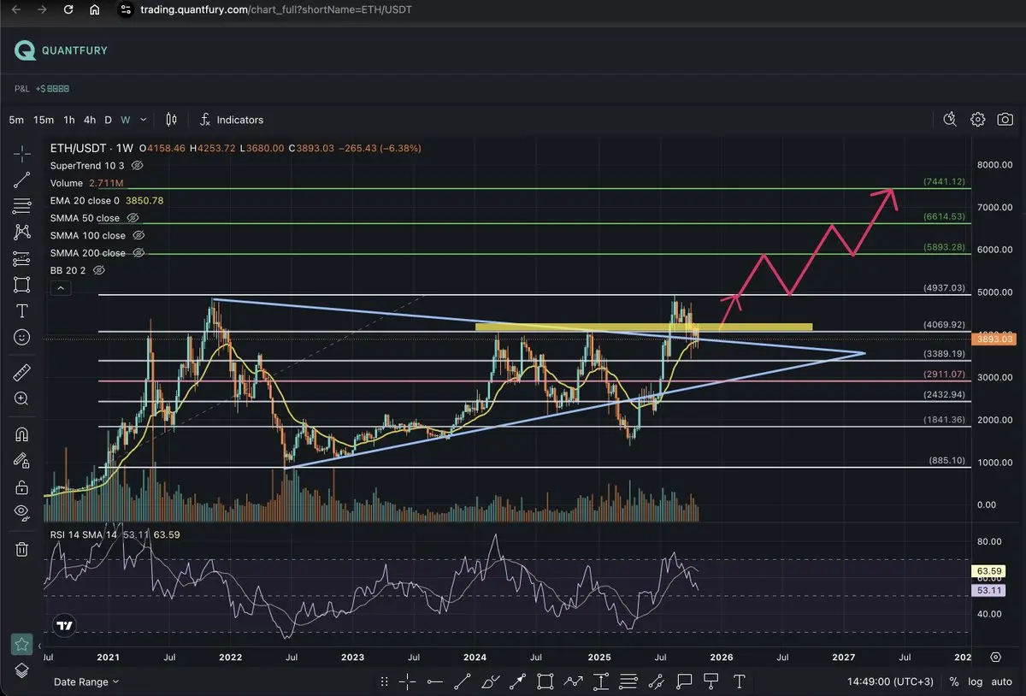1026x696 pixels.
Task: Toggle percent scale at bottom right
Action: tap(954, 681)
